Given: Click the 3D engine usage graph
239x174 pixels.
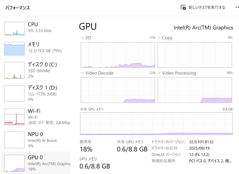Looking at the screenshot, I should (x=118, y=55).
